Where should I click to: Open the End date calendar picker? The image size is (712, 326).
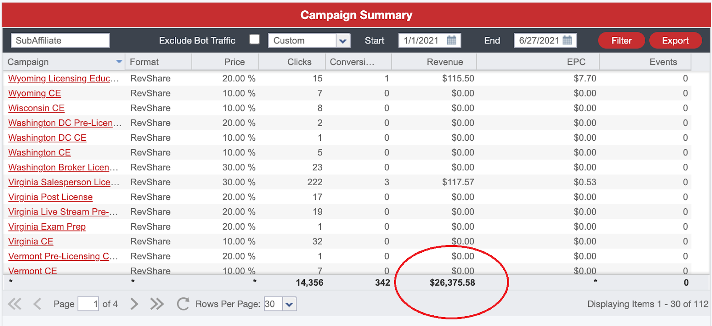click(x=567, y=40)
